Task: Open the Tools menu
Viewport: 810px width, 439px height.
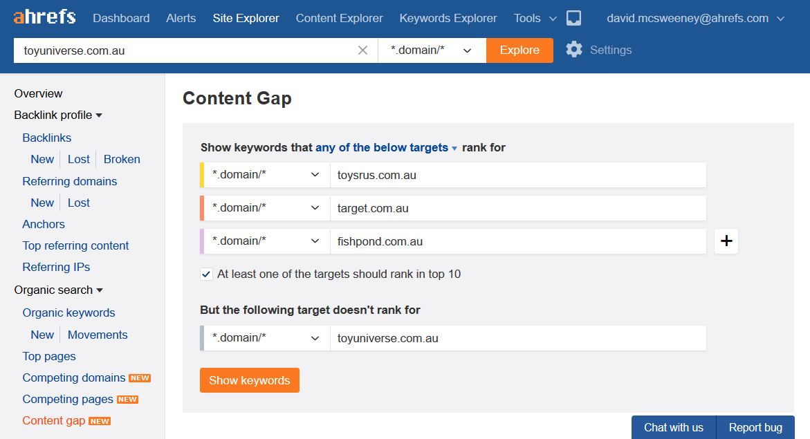Action: click(535, 18)
